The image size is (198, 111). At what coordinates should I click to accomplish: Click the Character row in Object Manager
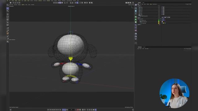[141, 19]
